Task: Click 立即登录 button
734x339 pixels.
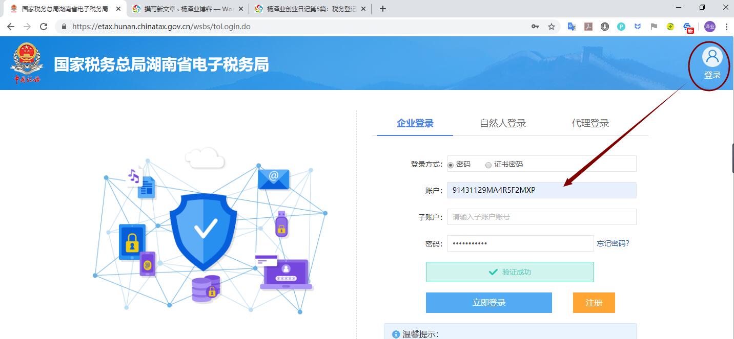Action: [x=489, y=303]
